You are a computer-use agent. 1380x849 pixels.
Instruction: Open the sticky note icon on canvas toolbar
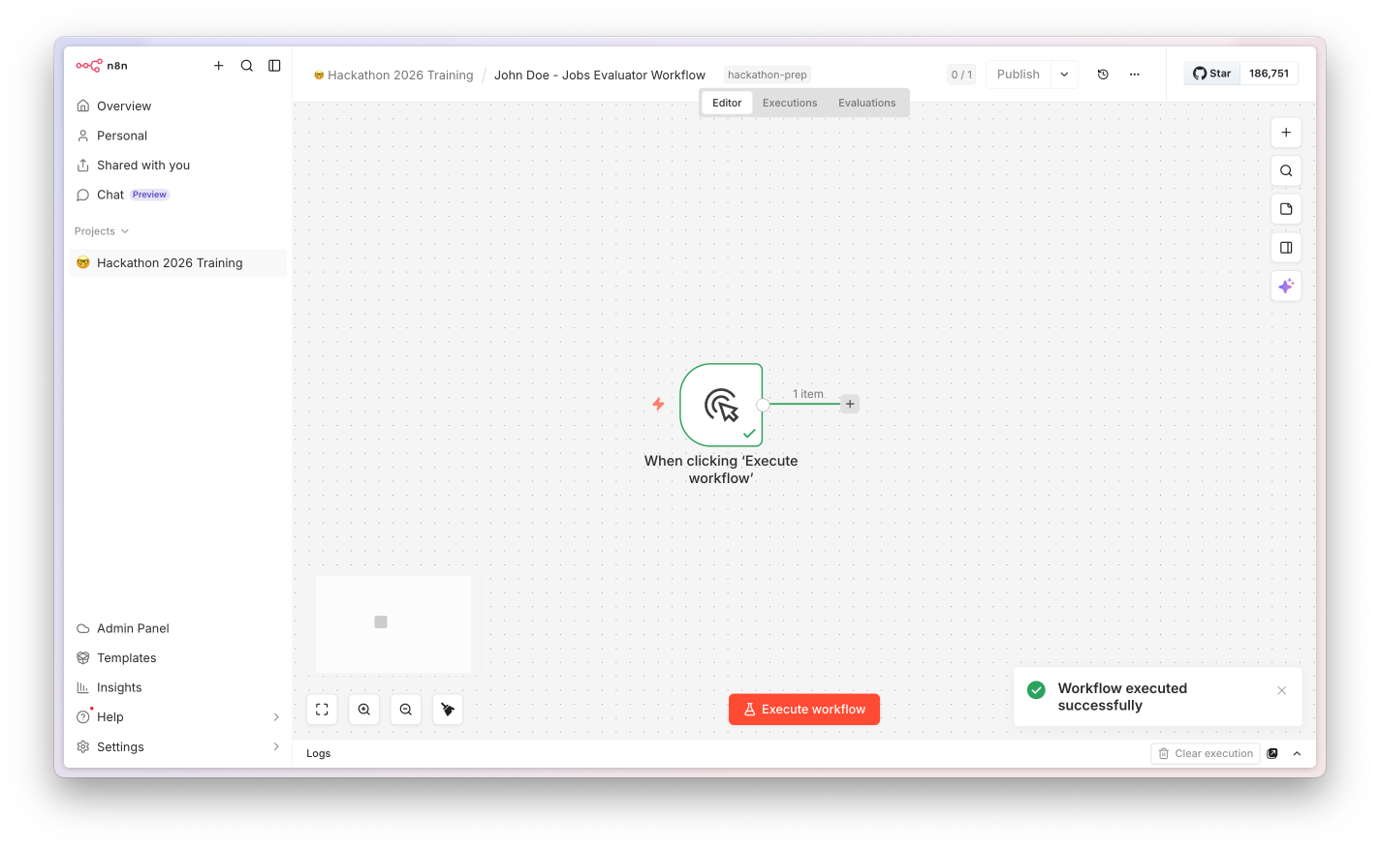(1286, 209)
